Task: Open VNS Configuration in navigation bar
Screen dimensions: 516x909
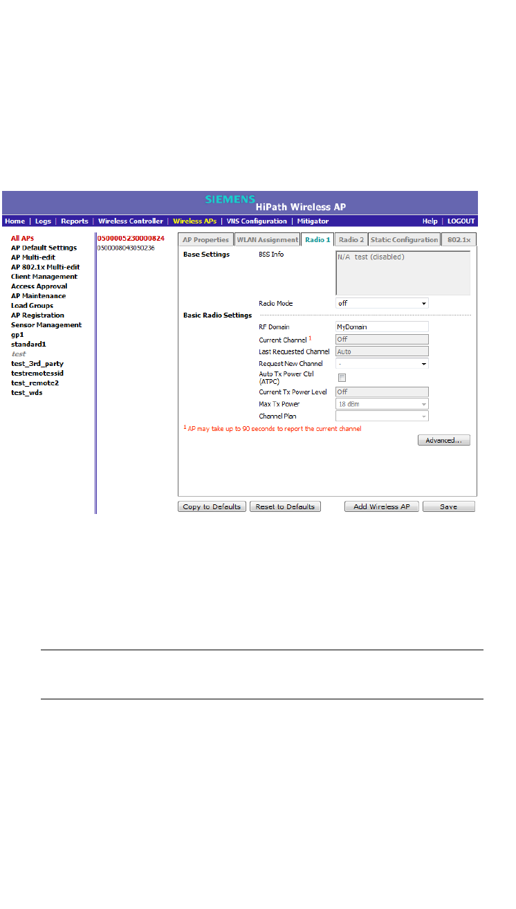Action: point(257,221)
